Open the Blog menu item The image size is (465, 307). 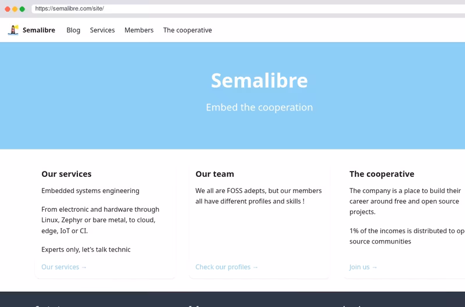tap(73, 30)
